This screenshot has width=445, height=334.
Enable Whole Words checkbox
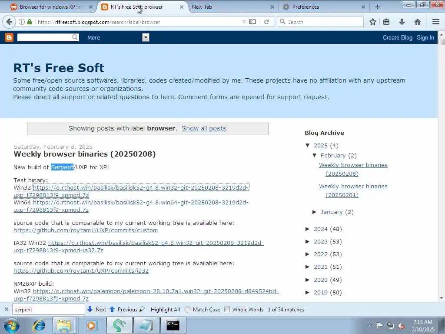[227, 310]
